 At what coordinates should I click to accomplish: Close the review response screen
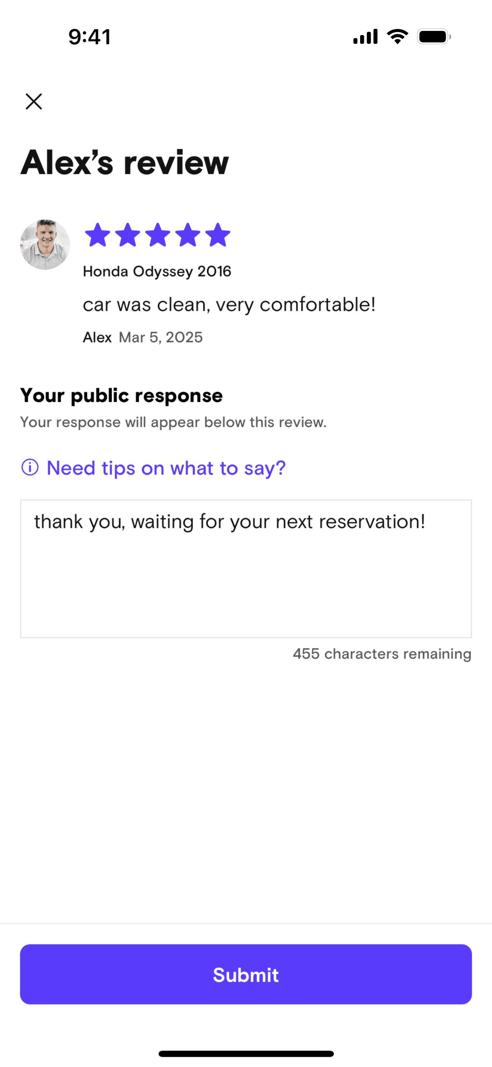pyautogui.click(x=34, y=101)
